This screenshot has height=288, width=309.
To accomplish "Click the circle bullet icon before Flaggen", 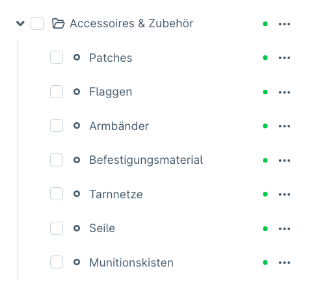I will pos(77,92).
